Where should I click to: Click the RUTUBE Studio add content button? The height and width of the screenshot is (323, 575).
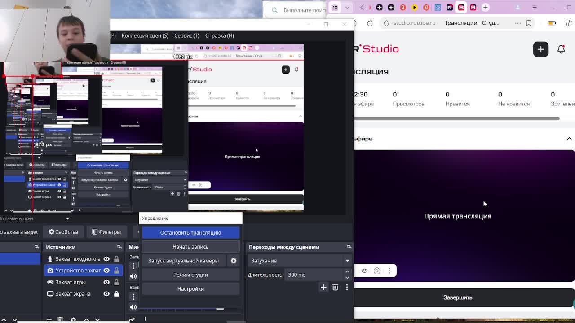(541, 49)
